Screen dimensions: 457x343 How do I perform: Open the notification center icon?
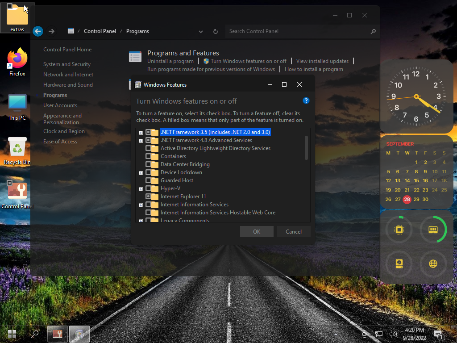tap(438, 334)
